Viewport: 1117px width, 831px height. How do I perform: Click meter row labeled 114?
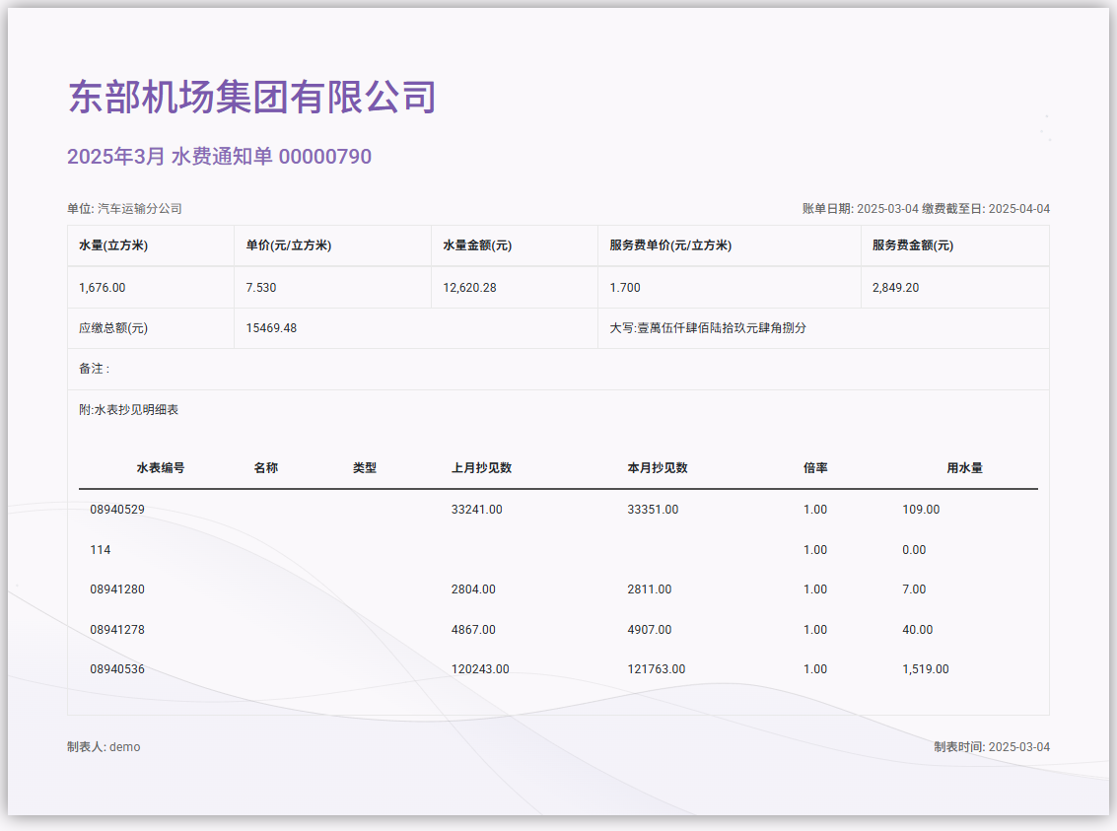[x=101, y=550]
